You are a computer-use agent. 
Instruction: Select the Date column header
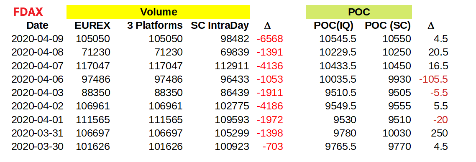pos(37,25)
